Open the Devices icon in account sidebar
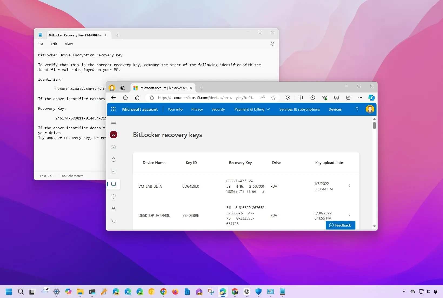This screenshot has width=443, height=298. tap(114, 184)
